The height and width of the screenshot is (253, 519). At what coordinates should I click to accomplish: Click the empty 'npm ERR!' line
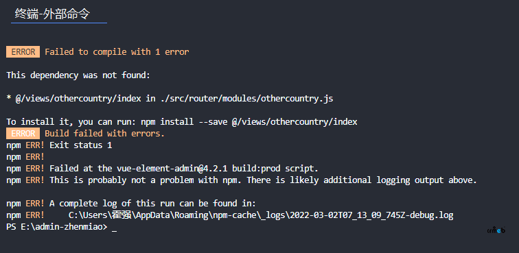click(25, 157)
